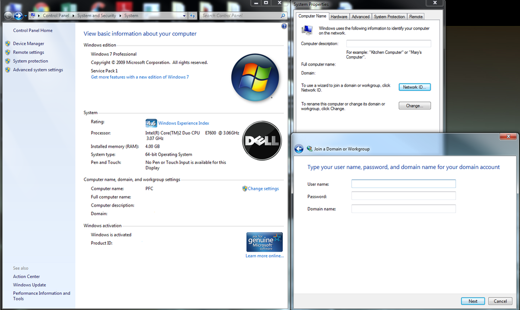Click the Windows flag logo

[255, 77]
